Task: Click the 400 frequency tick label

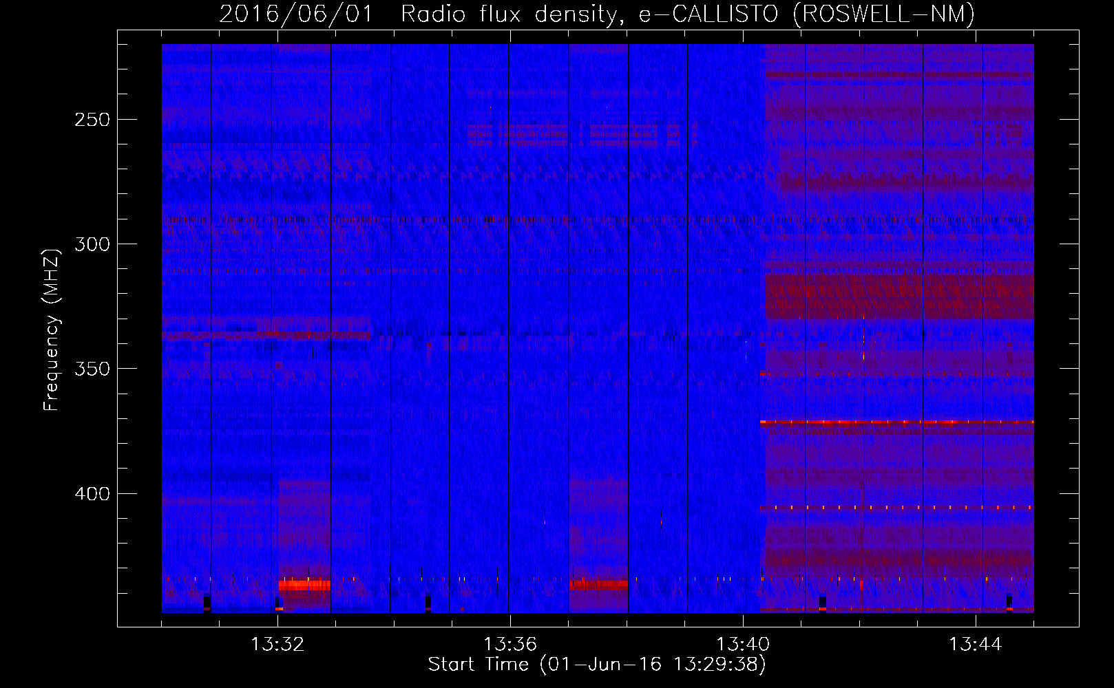Action: pos(92,494)
